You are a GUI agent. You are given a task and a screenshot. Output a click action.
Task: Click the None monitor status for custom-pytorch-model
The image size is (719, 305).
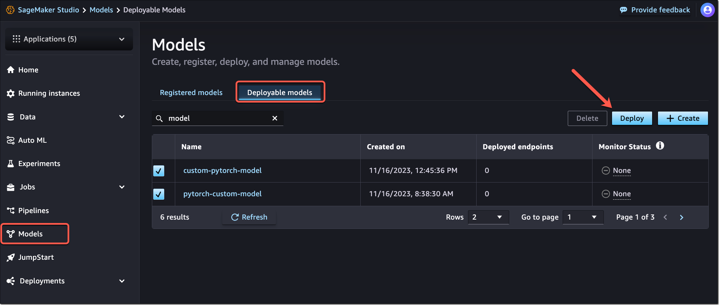622,171
